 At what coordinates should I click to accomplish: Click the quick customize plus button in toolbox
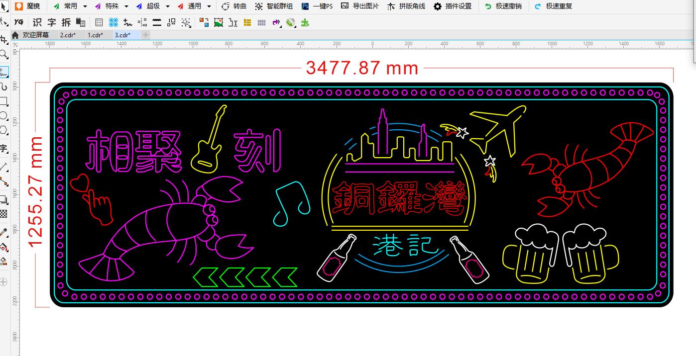click(3, 282)
